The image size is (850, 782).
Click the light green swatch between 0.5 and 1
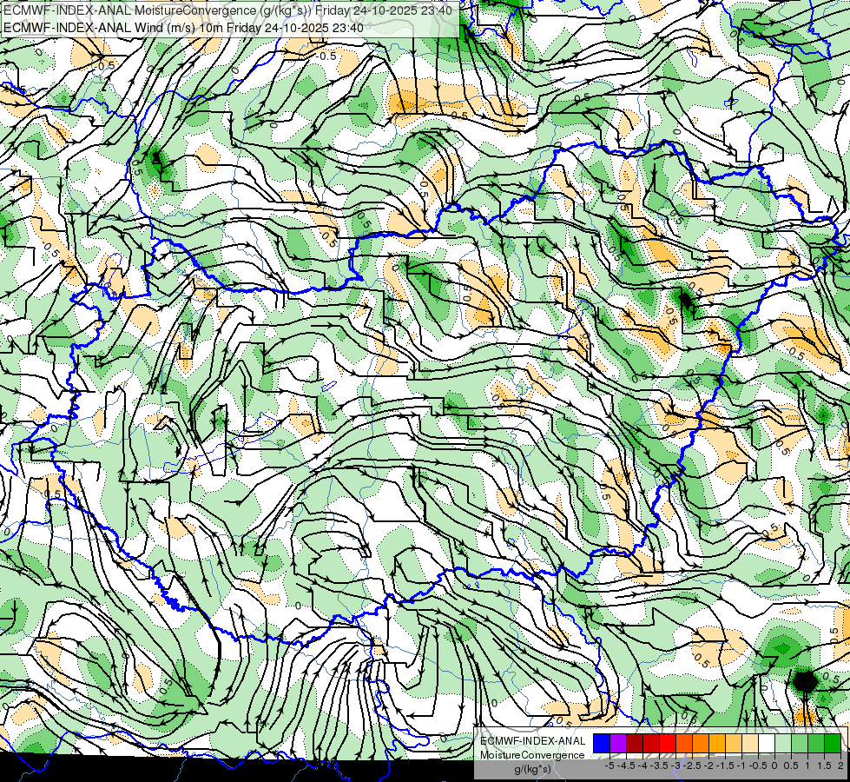(800, 743)
